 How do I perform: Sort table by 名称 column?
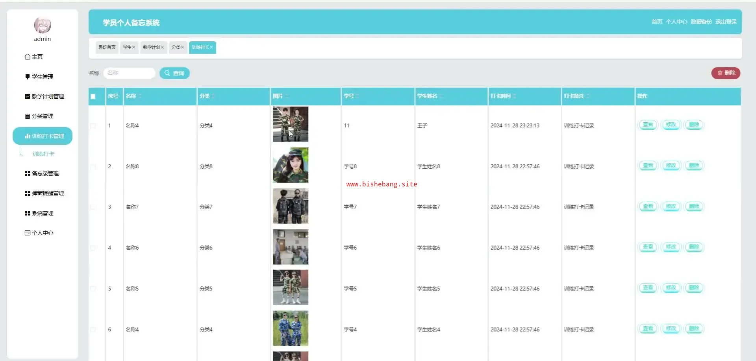point(140,96)
